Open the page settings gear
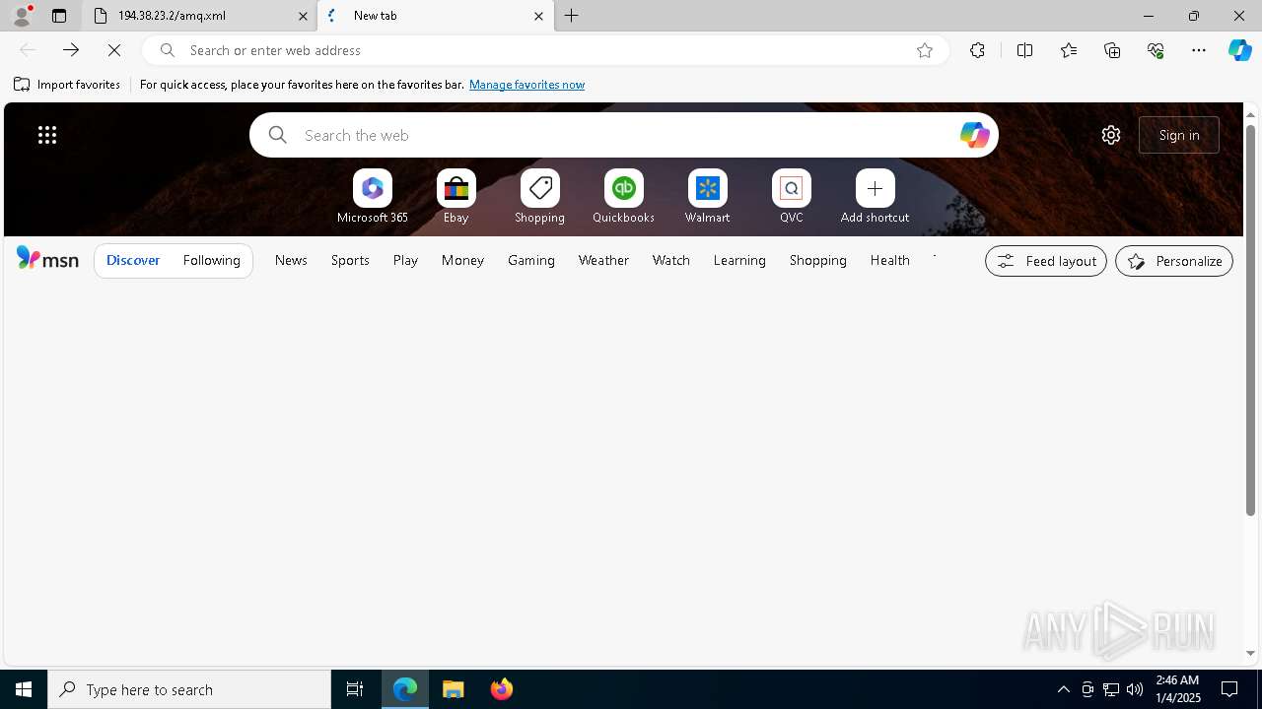 point(1111,135)
